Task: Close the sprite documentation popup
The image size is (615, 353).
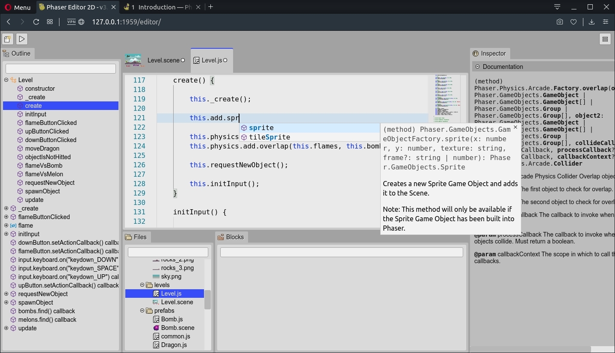Action: 515,127
